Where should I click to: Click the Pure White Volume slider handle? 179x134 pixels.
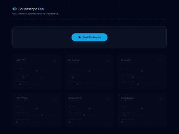37,109
